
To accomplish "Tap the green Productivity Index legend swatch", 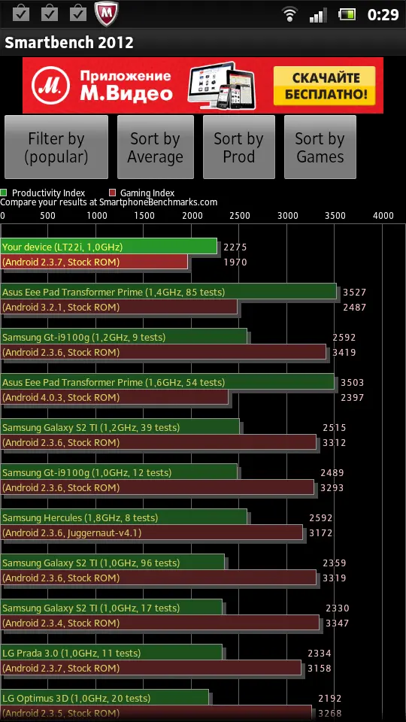I will point(4,193).
